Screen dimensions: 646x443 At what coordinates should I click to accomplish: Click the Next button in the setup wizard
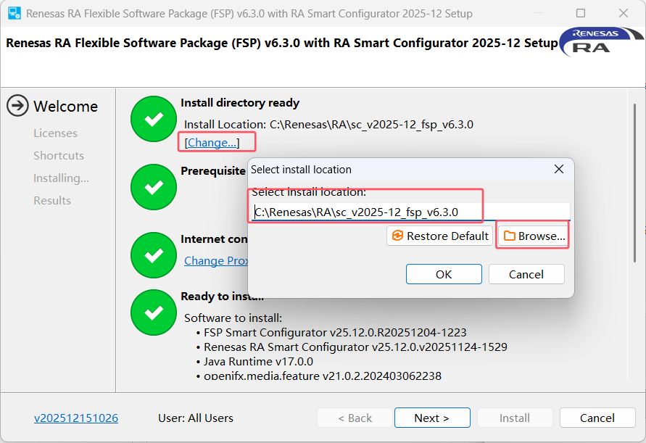[x=432, y=418]
